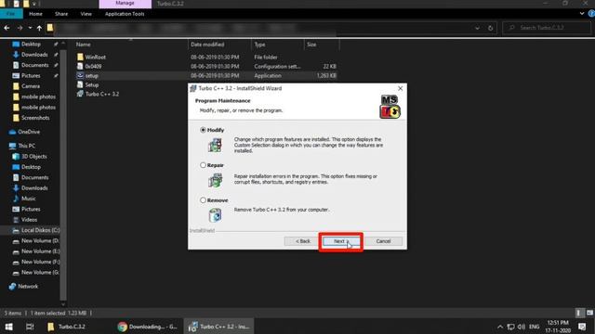Open the Application Tools tab
595x334 pixels.
coord(125,14)
